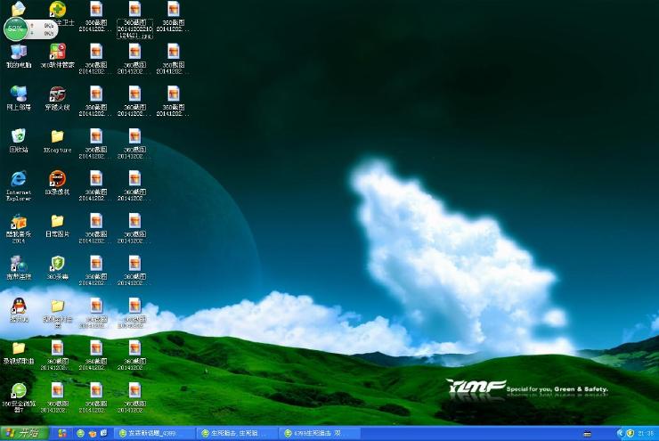
Task: Switch to the 发表新话题_4399 taskbar window
Action: point(155,433)
